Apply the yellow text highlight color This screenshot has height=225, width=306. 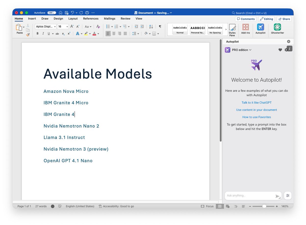point(86,33)
